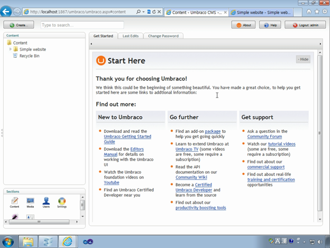The height and width of the screenshot is (248, 330).
Task: Open the commercial support link
Action: 266,167
